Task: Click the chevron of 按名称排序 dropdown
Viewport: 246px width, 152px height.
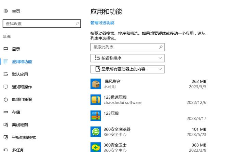Action: click(160, 58)
